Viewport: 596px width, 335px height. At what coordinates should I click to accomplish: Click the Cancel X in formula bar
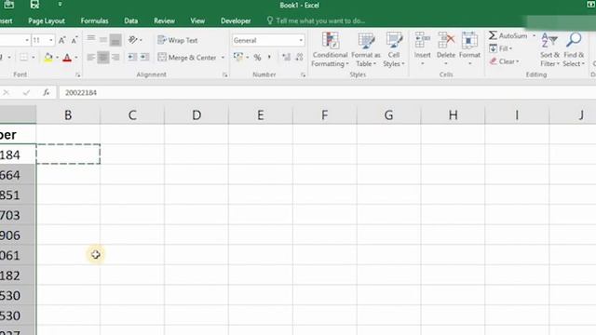point(7,92)
